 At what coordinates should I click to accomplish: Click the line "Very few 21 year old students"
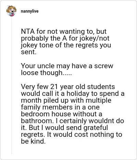pyautogui.click(x=68, y=87)
